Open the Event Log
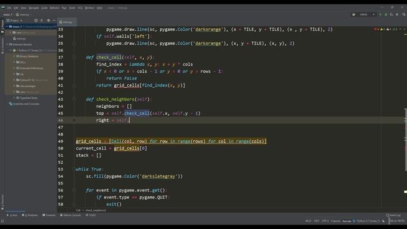The image size is (407, 229). pyautogui.click(x=393, y=215)
